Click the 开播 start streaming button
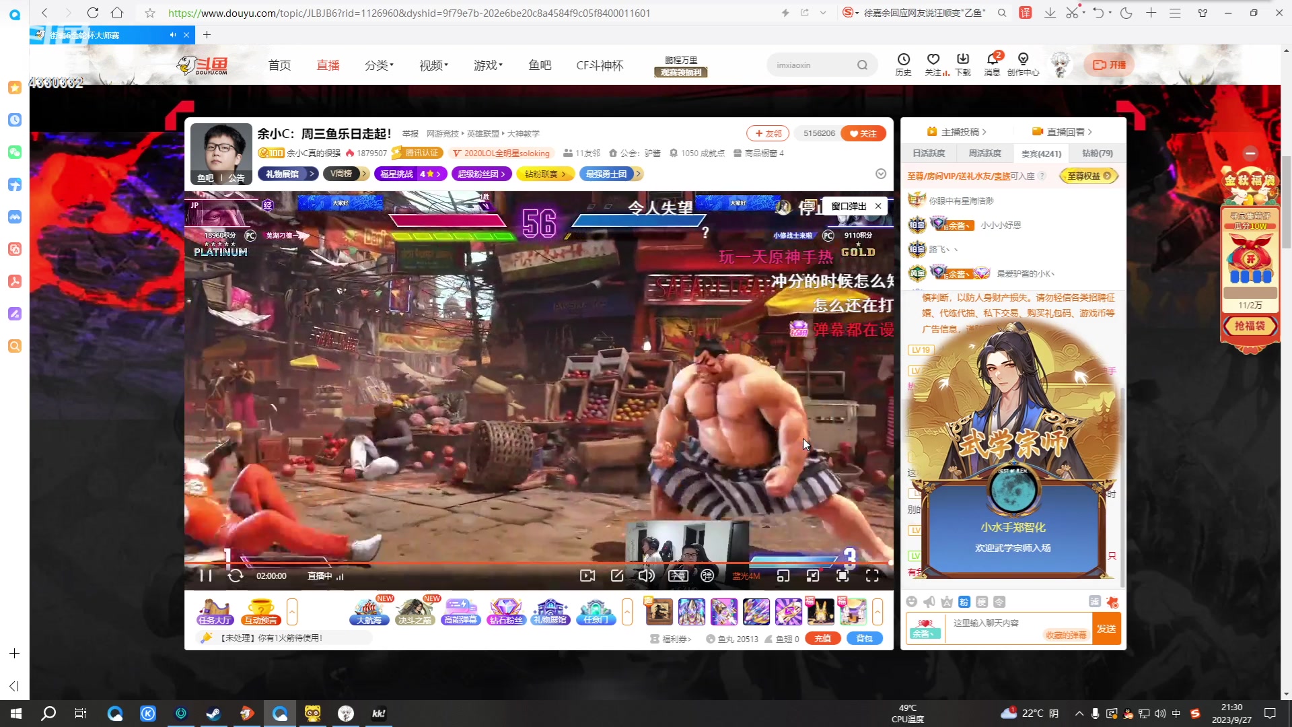 [1109, 65]
